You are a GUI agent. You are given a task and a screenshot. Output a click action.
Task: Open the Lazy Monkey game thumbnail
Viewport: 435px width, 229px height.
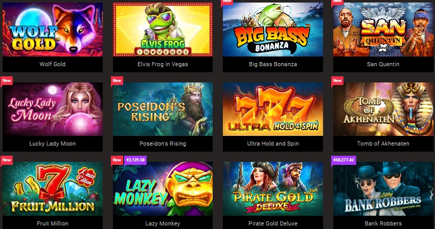[x=163, y=189]
